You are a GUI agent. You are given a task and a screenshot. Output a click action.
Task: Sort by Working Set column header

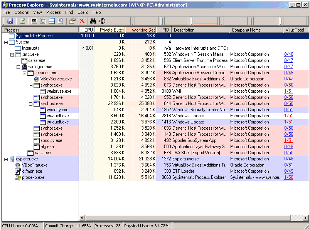click(141, 30)
